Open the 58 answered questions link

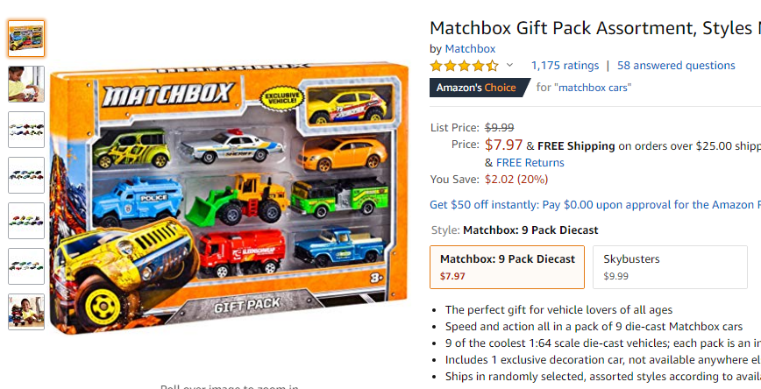(676, 66)
